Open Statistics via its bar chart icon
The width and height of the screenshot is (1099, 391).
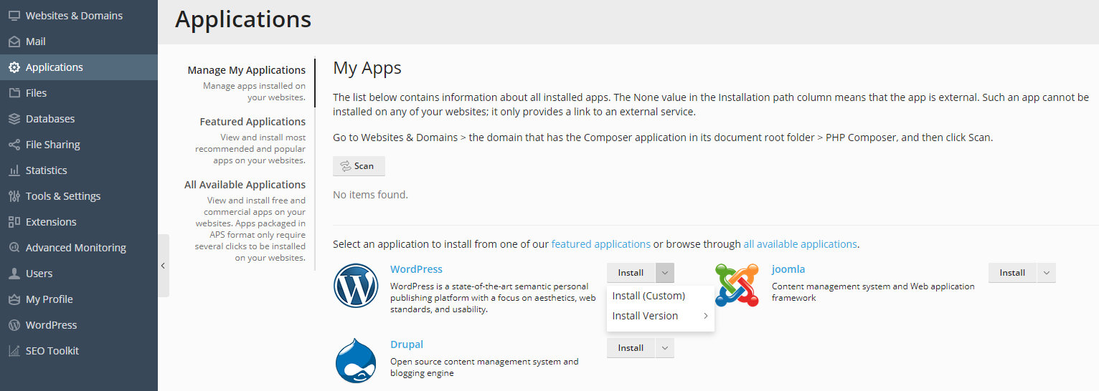click(14, 170)
